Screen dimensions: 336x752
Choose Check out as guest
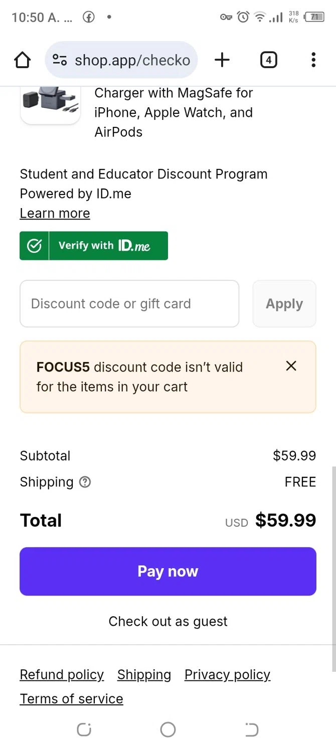coord(168,622)
